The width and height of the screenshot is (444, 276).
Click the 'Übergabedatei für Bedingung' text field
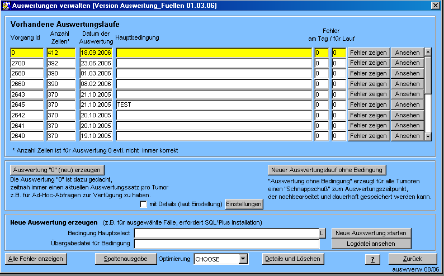(x=226, y=244)
